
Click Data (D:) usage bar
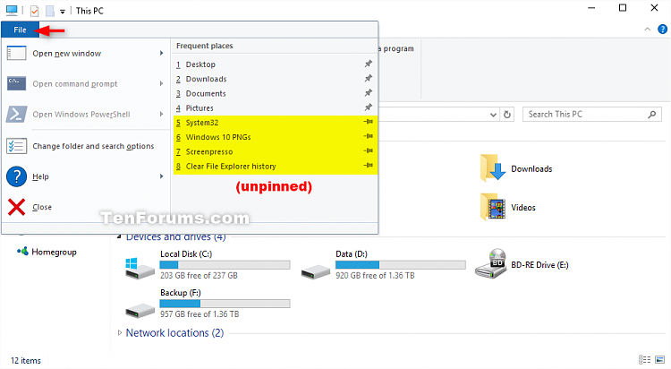pyautogui.click(x=401, y=265)
